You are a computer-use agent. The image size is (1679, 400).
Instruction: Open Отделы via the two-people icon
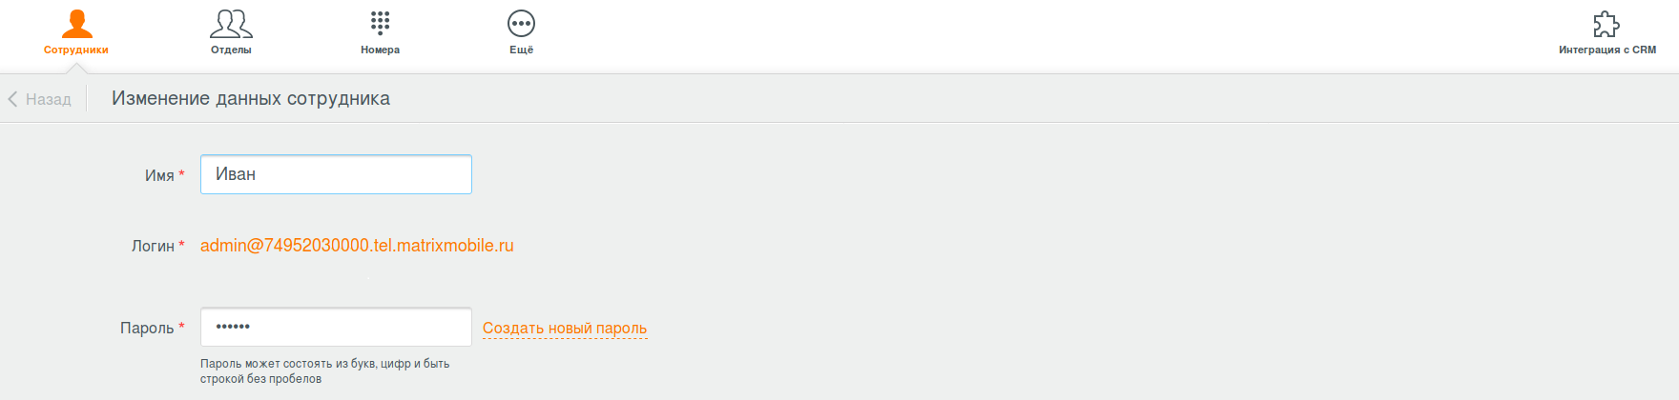pyautogui.click(x=231, y=24)
